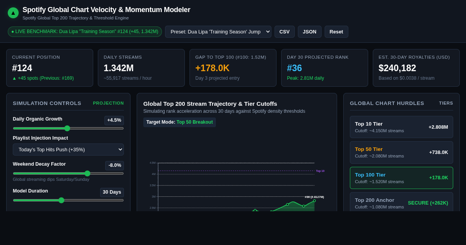Image resolution: width=466 pixels, height=245 pixels.
Task: Click the 30 Days duration badge
Action: click(x=112, y=192)
